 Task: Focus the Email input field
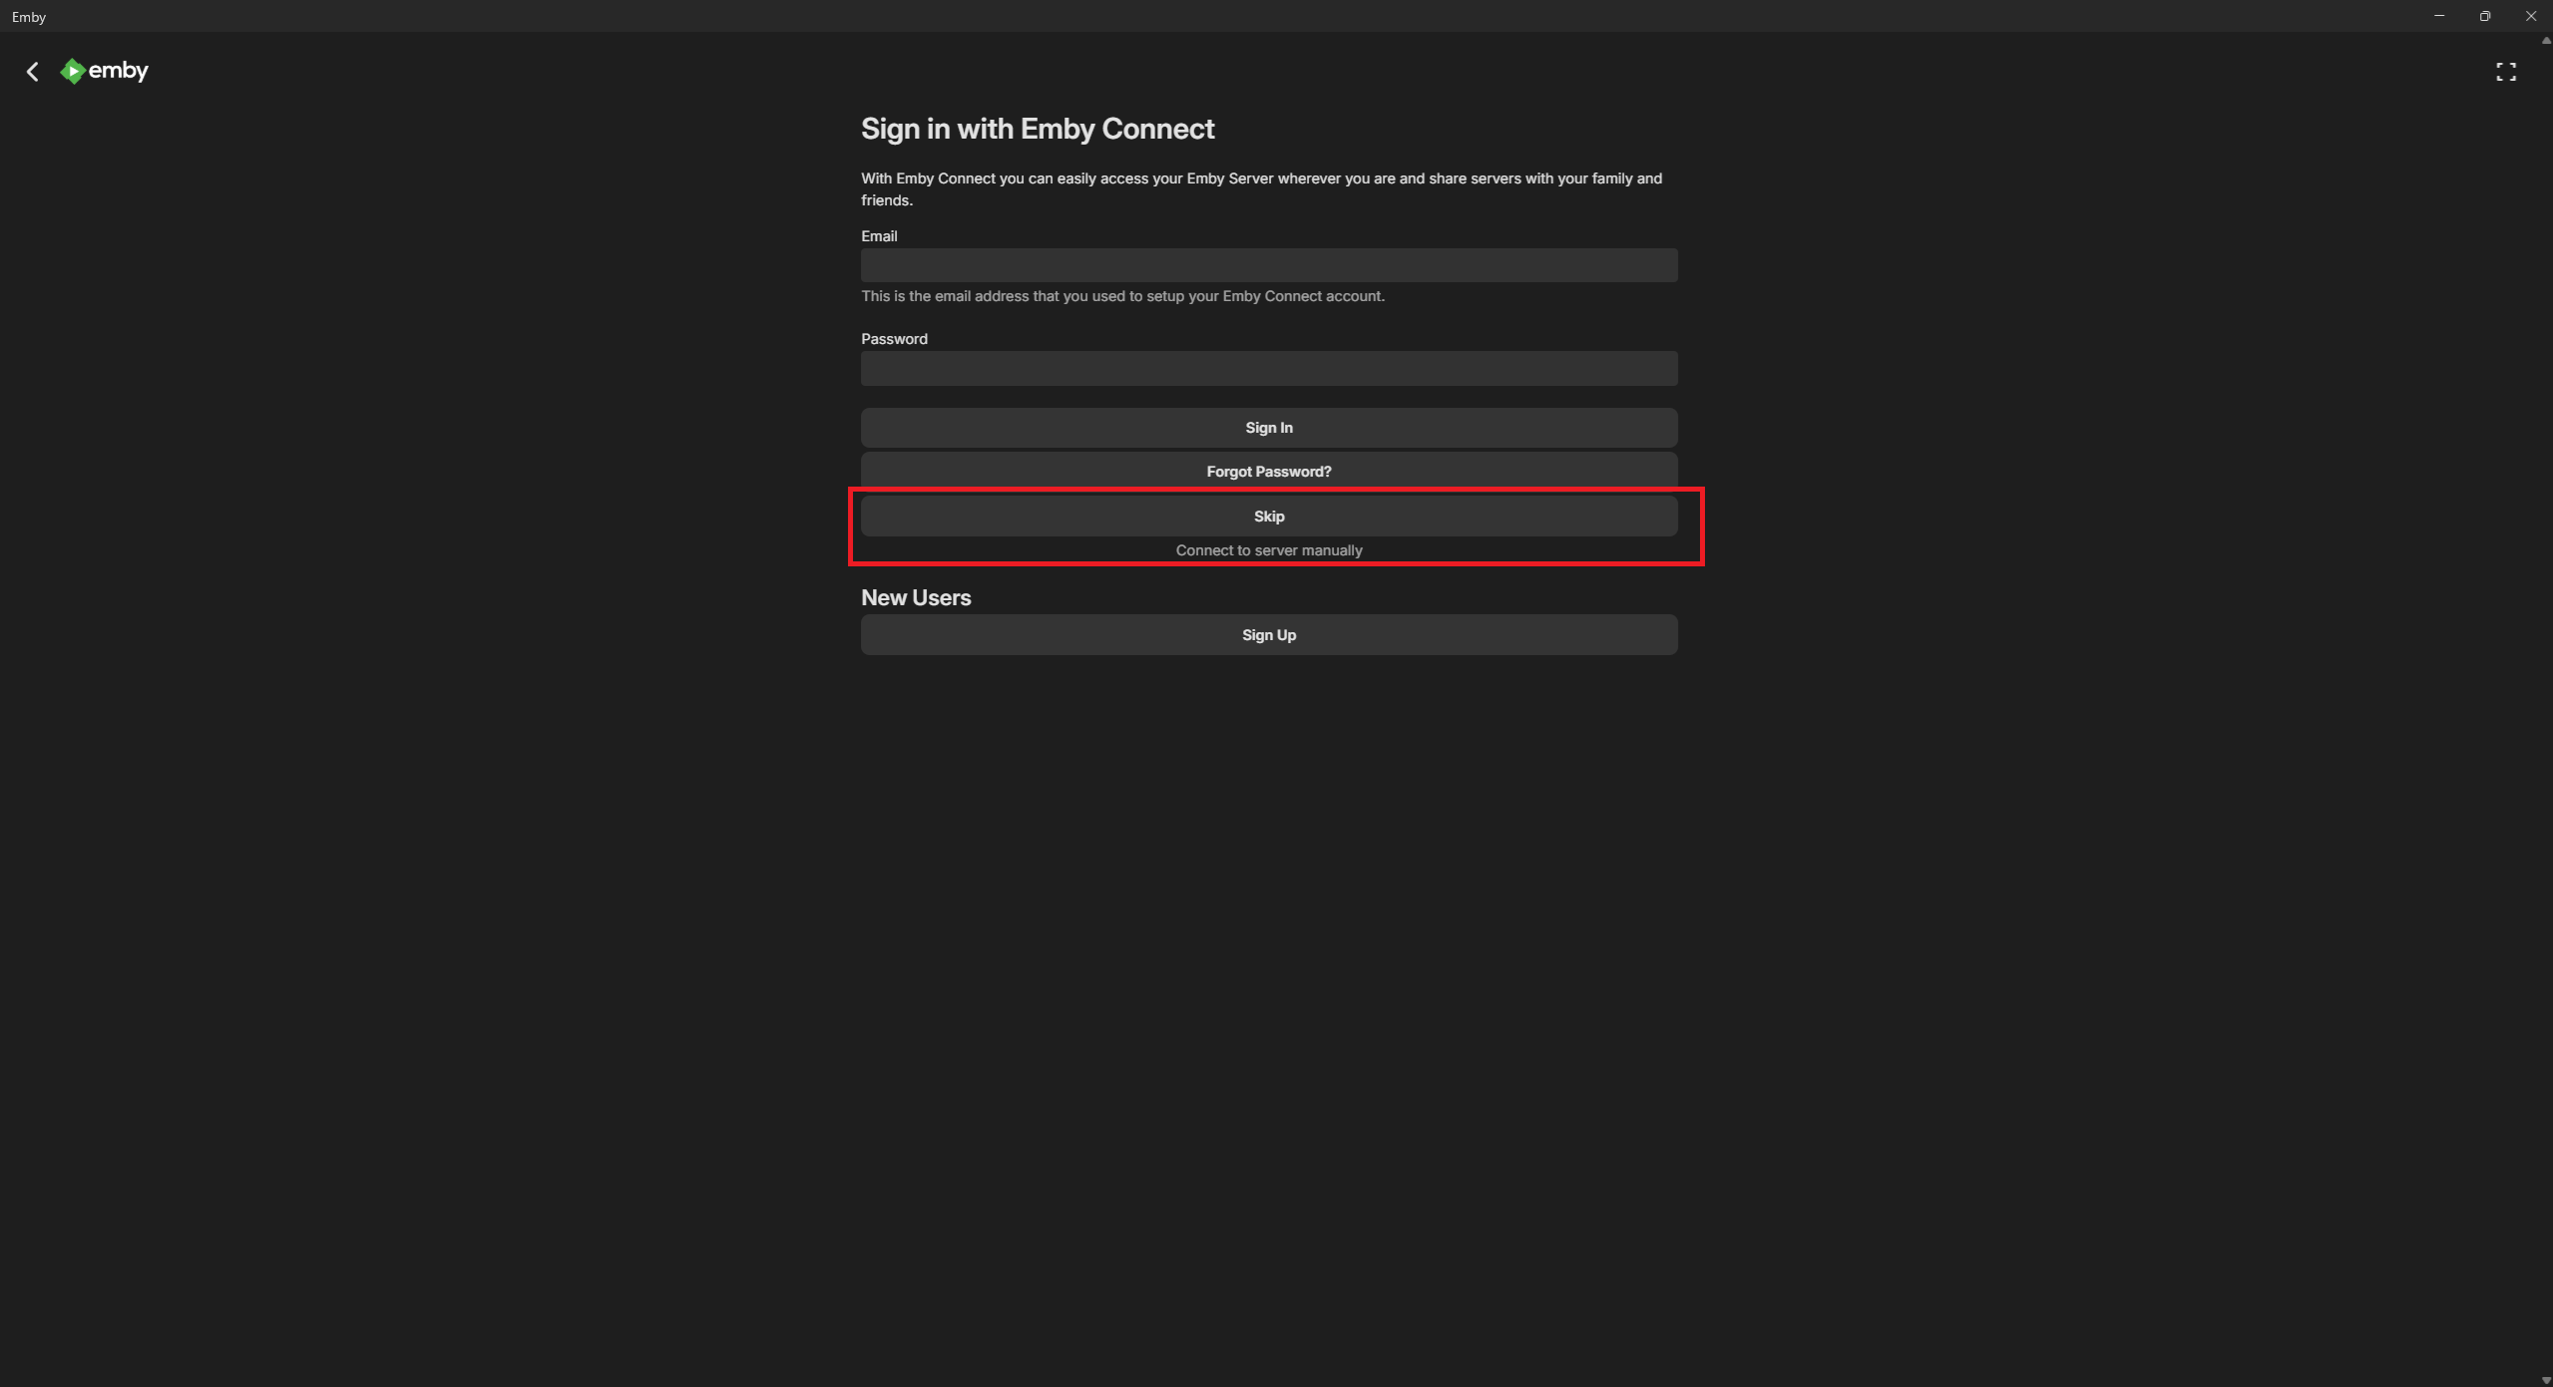click(1268, 265)
